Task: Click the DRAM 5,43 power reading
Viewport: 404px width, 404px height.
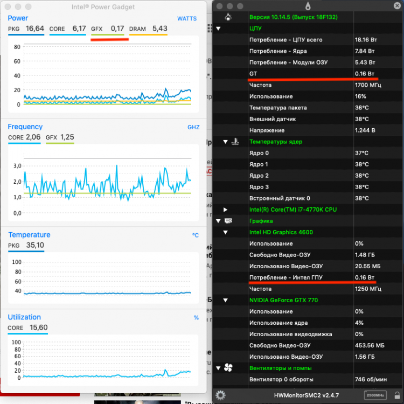Action: 148,29
